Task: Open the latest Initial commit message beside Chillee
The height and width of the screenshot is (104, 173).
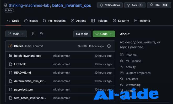Action: (34, 46)
